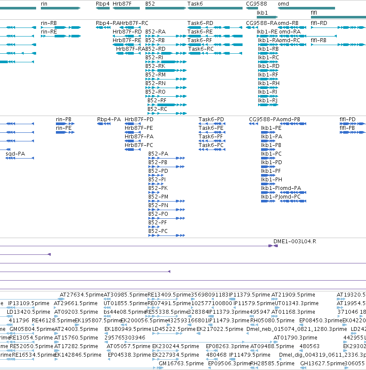This screenshot has height=370, width=366.
Task: Select transcript rin-RE
Action: (x=49, y=32)
